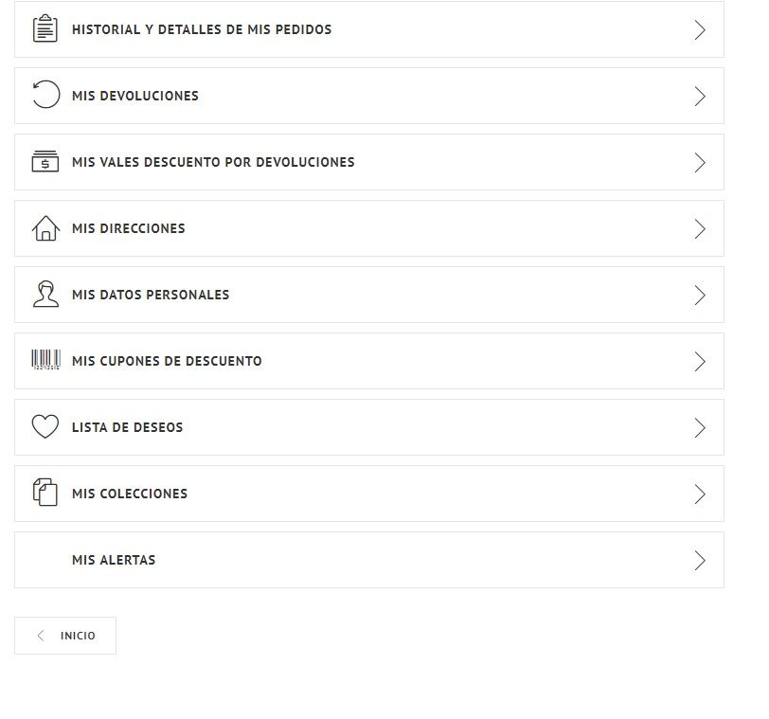Click the dollar voucher icon
The height and width of the screenshot is (719, 769).
[45, 161]
